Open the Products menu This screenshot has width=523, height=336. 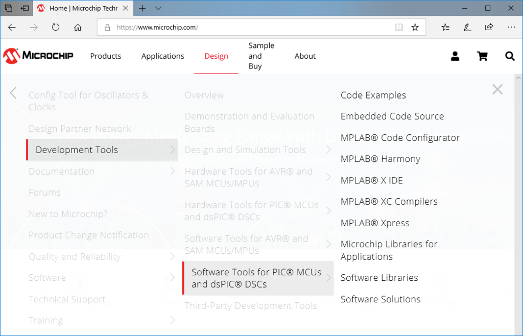106,56
